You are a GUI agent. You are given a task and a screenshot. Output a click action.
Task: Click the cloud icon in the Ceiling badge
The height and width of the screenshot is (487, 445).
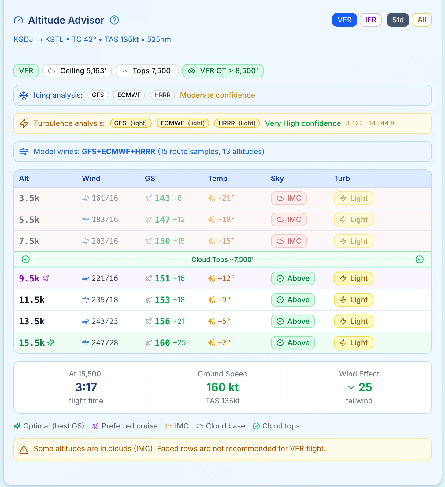click(51, 71)
